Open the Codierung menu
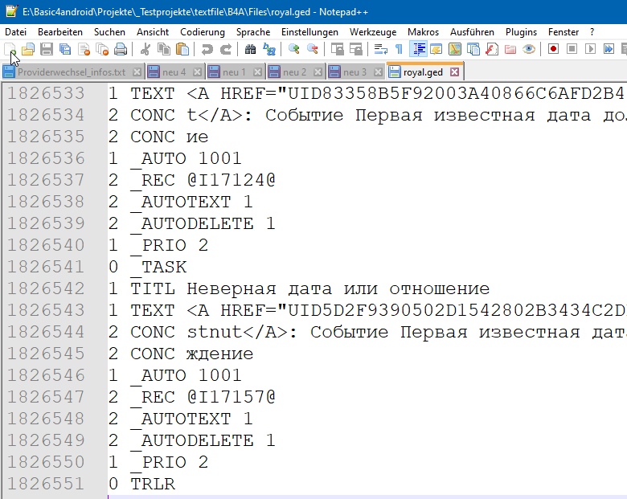 203,32
